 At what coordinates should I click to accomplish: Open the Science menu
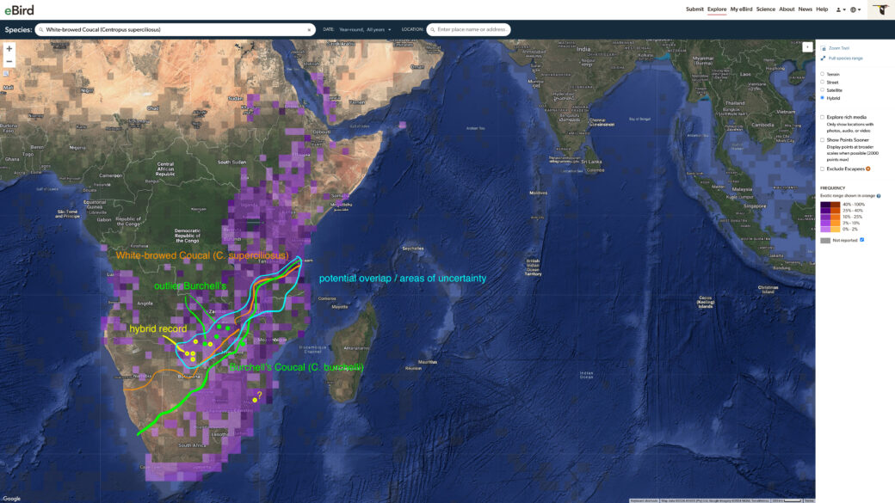765,9
